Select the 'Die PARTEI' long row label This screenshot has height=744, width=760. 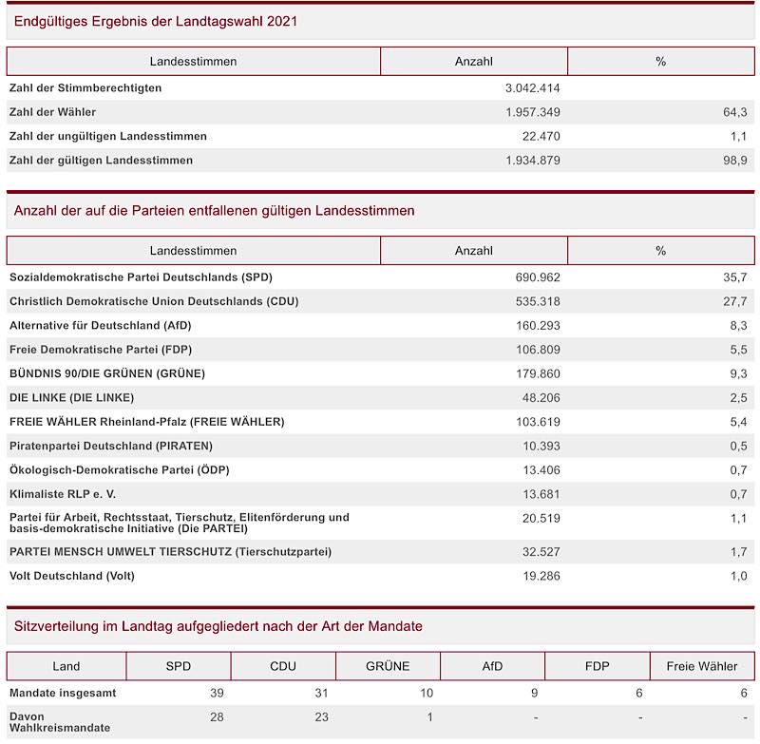point(180,523)
